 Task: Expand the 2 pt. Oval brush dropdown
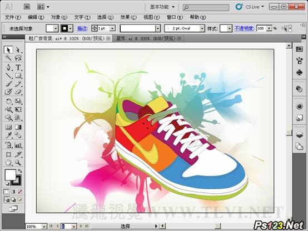click(x=202, y=29)
